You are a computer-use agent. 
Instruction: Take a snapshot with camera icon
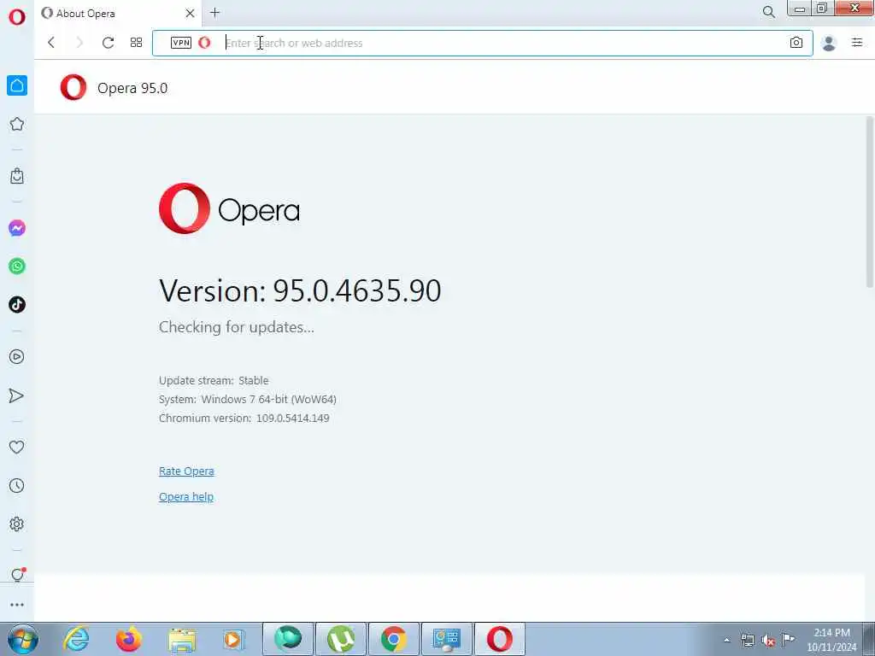(796, 43)
